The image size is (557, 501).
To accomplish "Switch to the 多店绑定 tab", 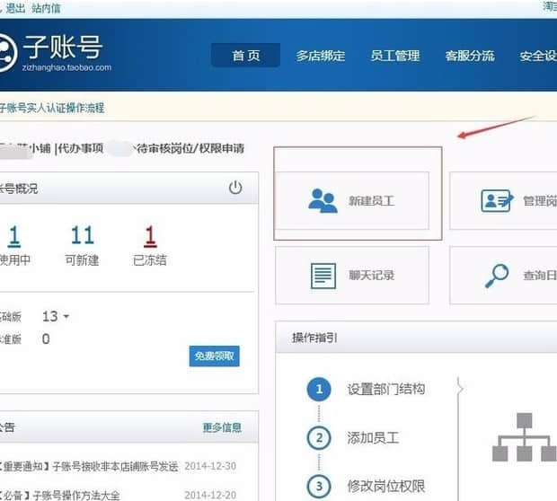I will click(321, 56).
